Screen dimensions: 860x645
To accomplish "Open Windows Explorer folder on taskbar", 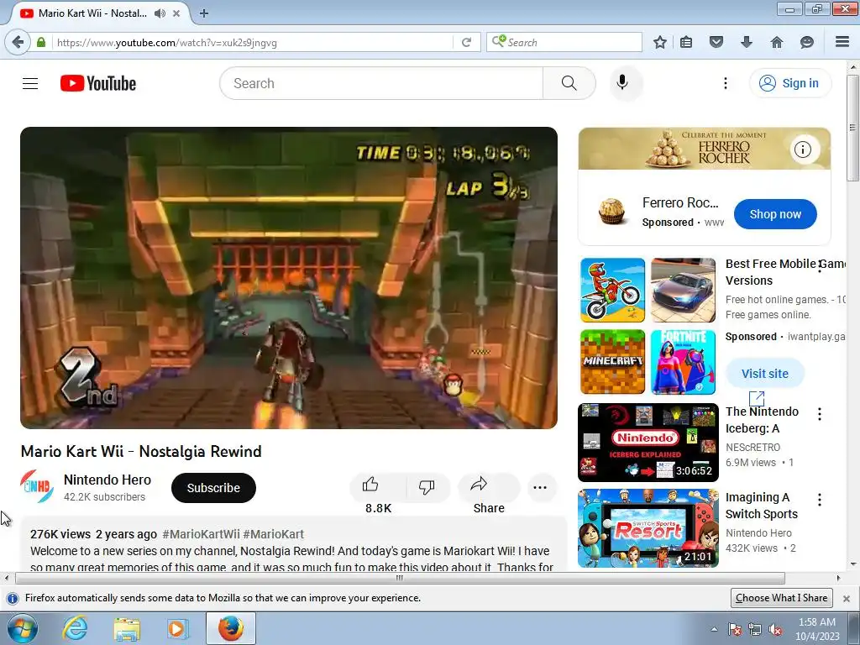I will [127, 628].
